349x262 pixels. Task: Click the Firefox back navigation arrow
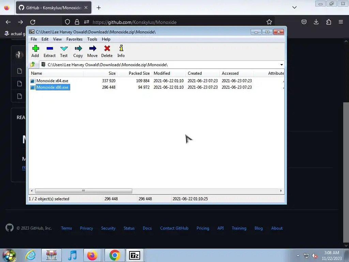coord(8,22)
